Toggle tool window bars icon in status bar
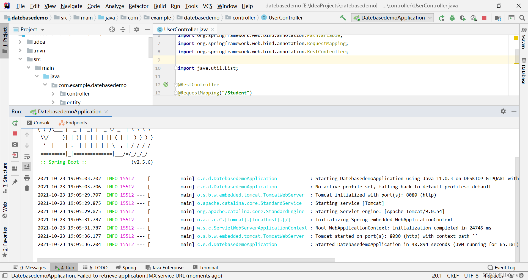 point(5,276)
